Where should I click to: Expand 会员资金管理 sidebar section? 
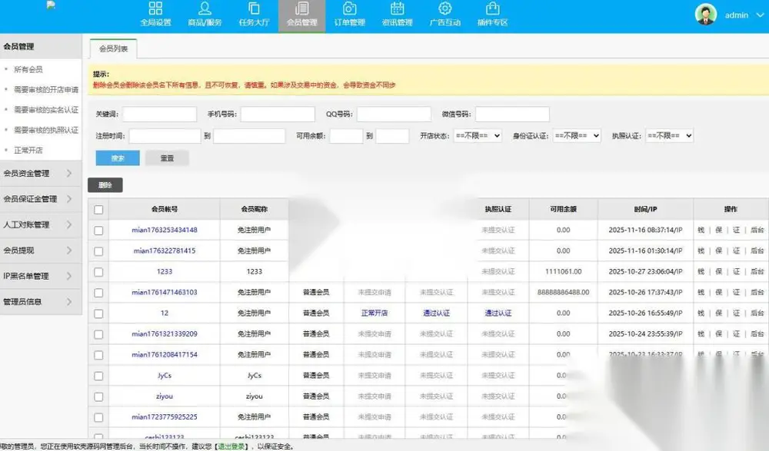point(41,174)
